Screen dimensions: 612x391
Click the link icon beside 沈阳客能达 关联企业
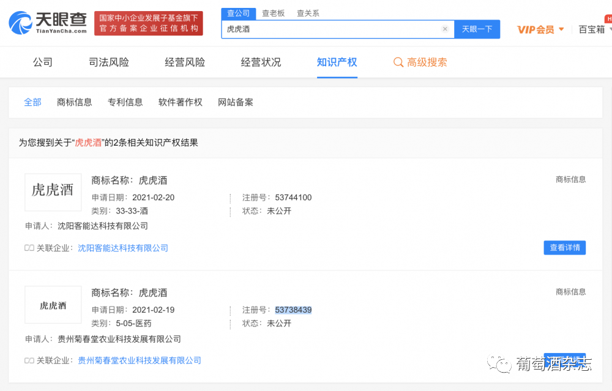coord(29,248)
